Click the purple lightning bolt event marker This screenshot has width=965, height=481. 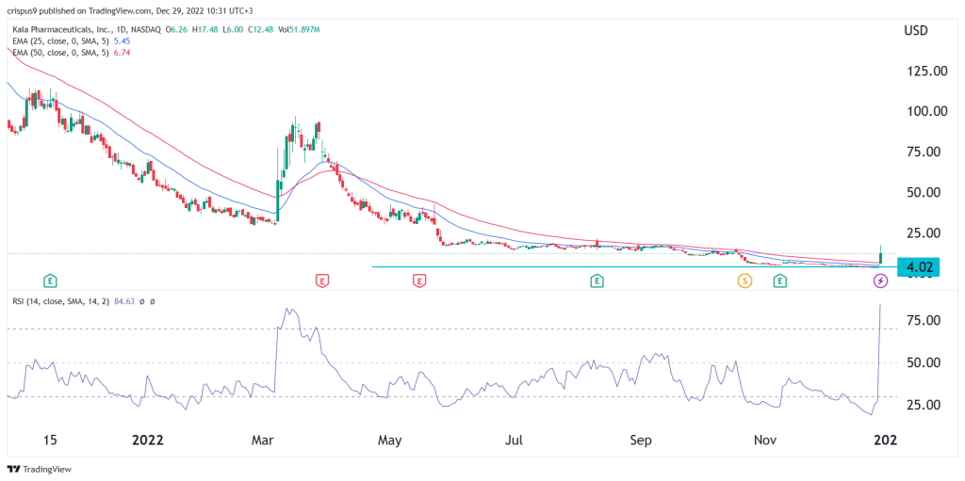pyautogui.click(x=880, y=281)
